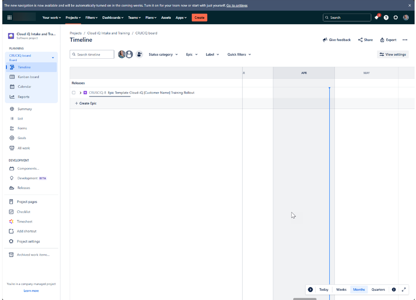Click the Calendar icon in sidebar
The height and width of the screenshot is (300, 416).
coord(12,87)
